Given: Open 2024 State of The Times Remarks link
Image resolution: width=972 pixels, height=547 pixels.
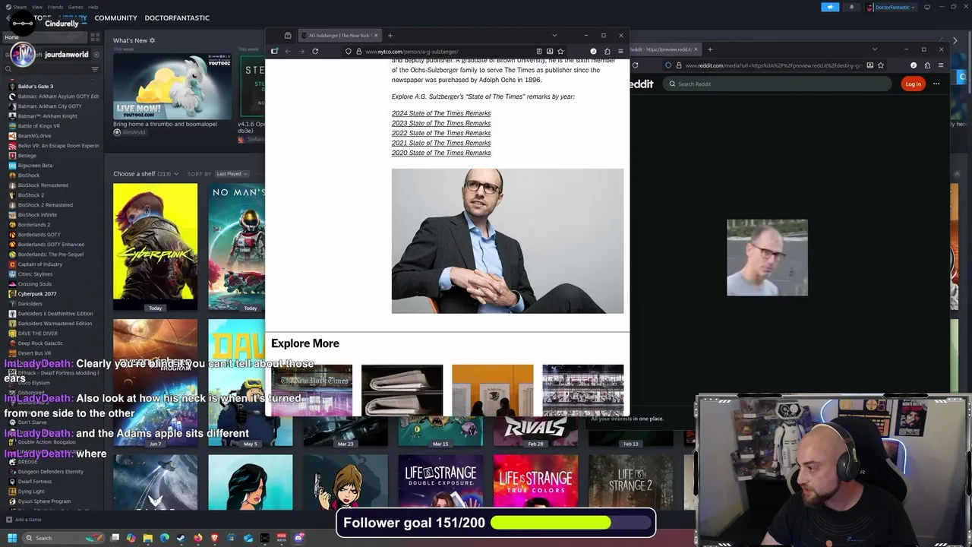Looking at the screenshot, I should pos(441,113).
